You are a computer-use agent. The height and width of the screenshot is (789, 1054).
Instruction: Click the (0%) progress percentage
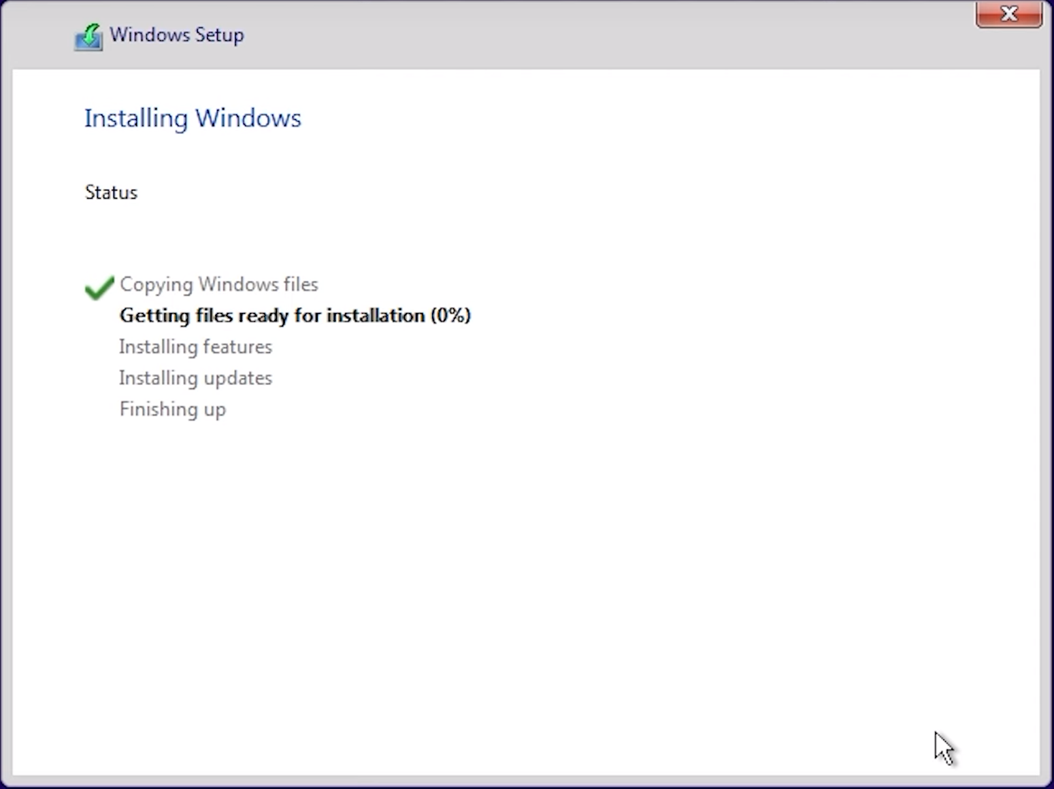[450, 316]
